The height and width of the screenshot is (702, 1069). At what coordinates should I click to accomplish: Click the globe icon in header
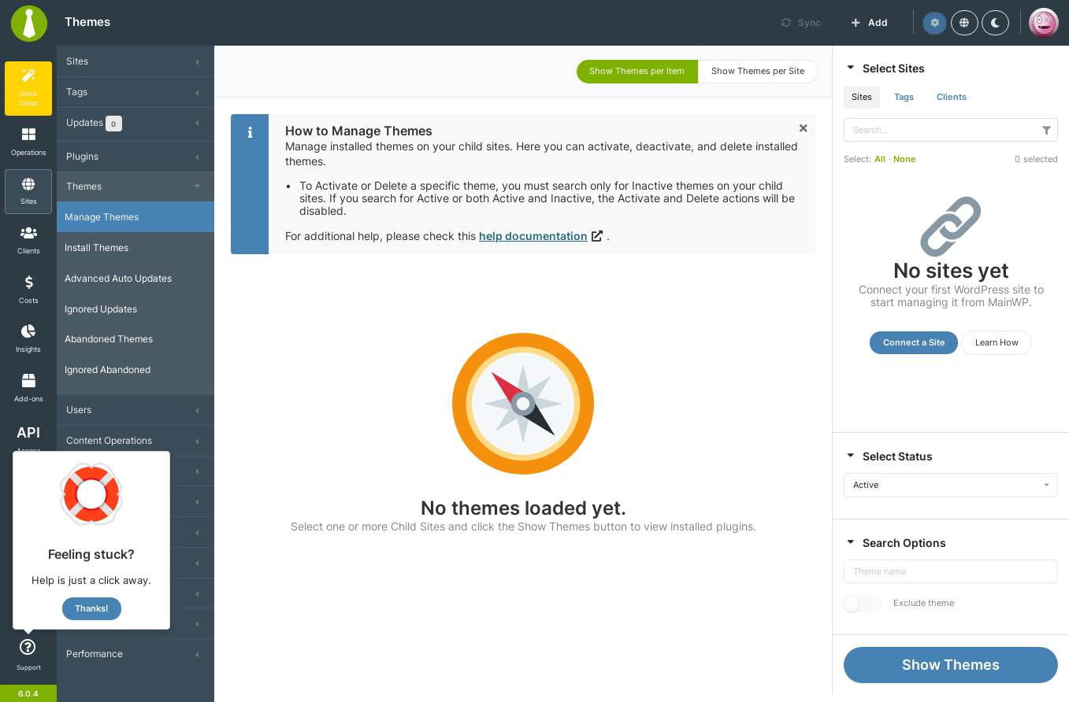(x=964, y=23)
